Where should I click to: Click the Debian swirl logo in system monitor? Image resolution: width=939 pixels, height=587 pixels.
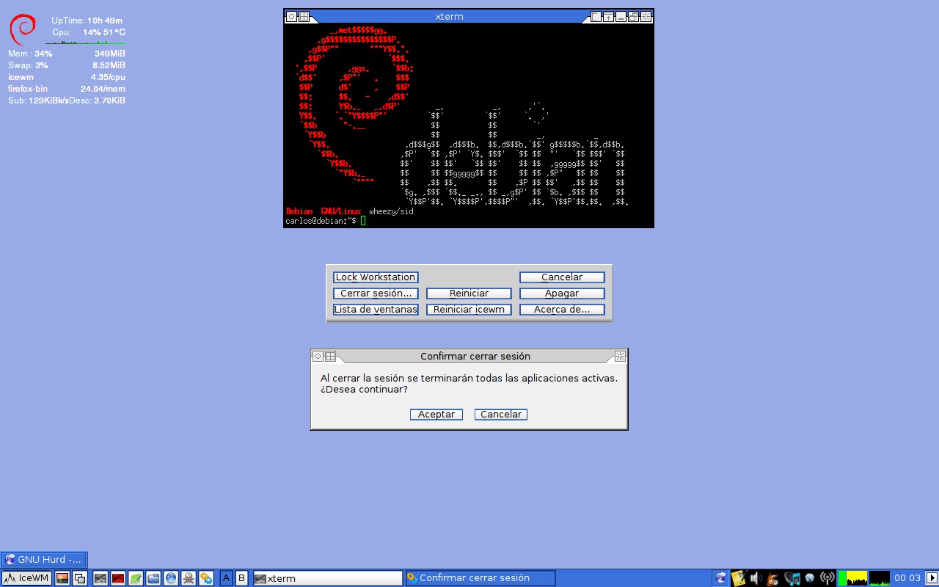click(x=23, y=29)
